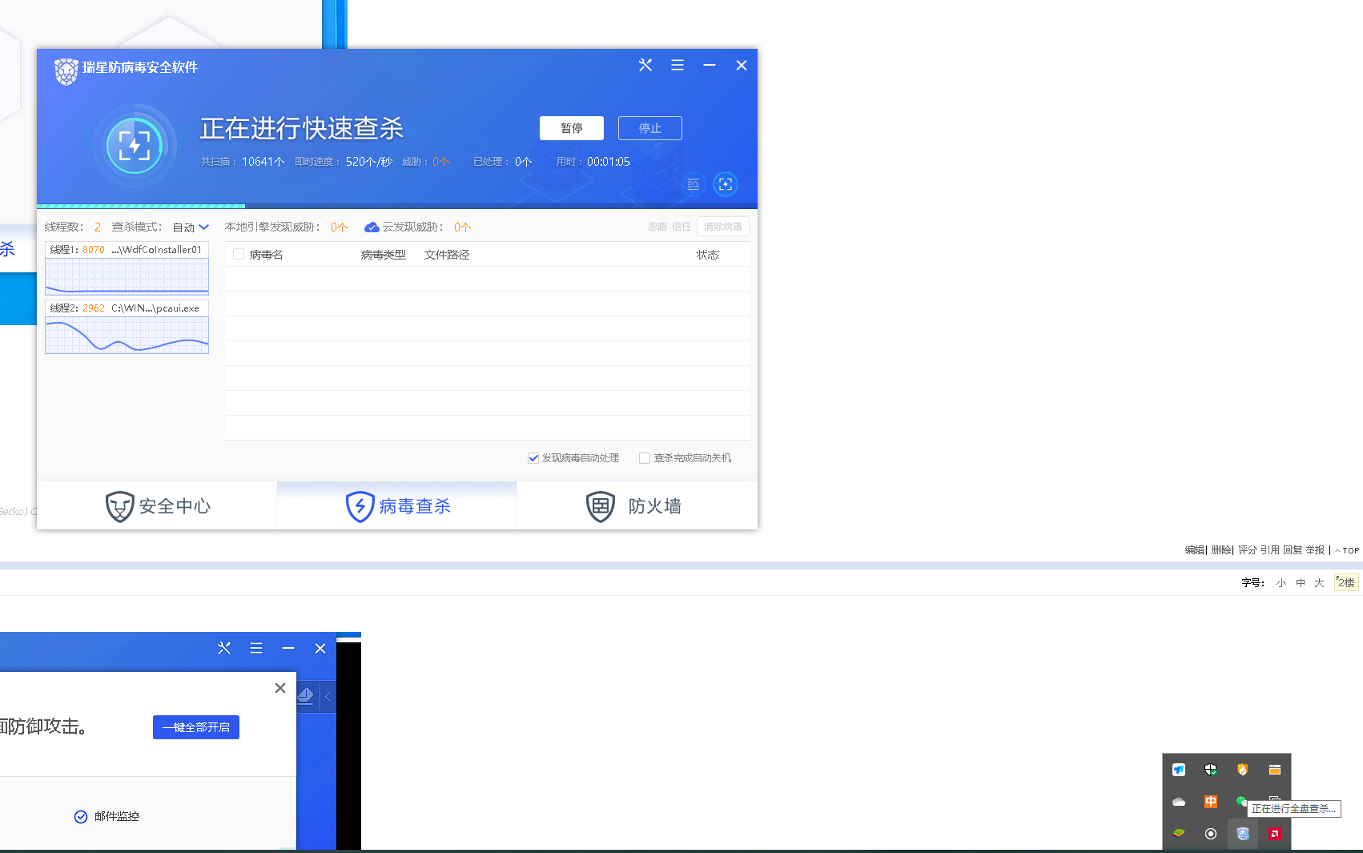Click 信任 link above results table
Screen dimensions: 1363x853
click(681, 227)
